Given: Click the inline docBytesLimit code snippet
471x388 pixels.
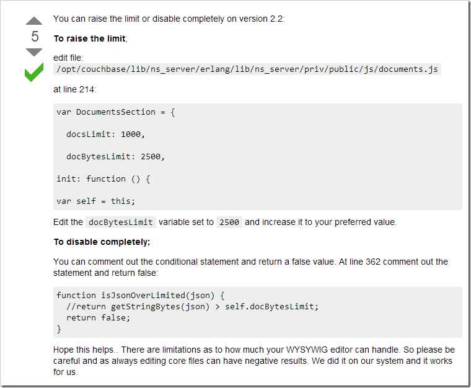Looking at the screenshot, I should point(121,223).
